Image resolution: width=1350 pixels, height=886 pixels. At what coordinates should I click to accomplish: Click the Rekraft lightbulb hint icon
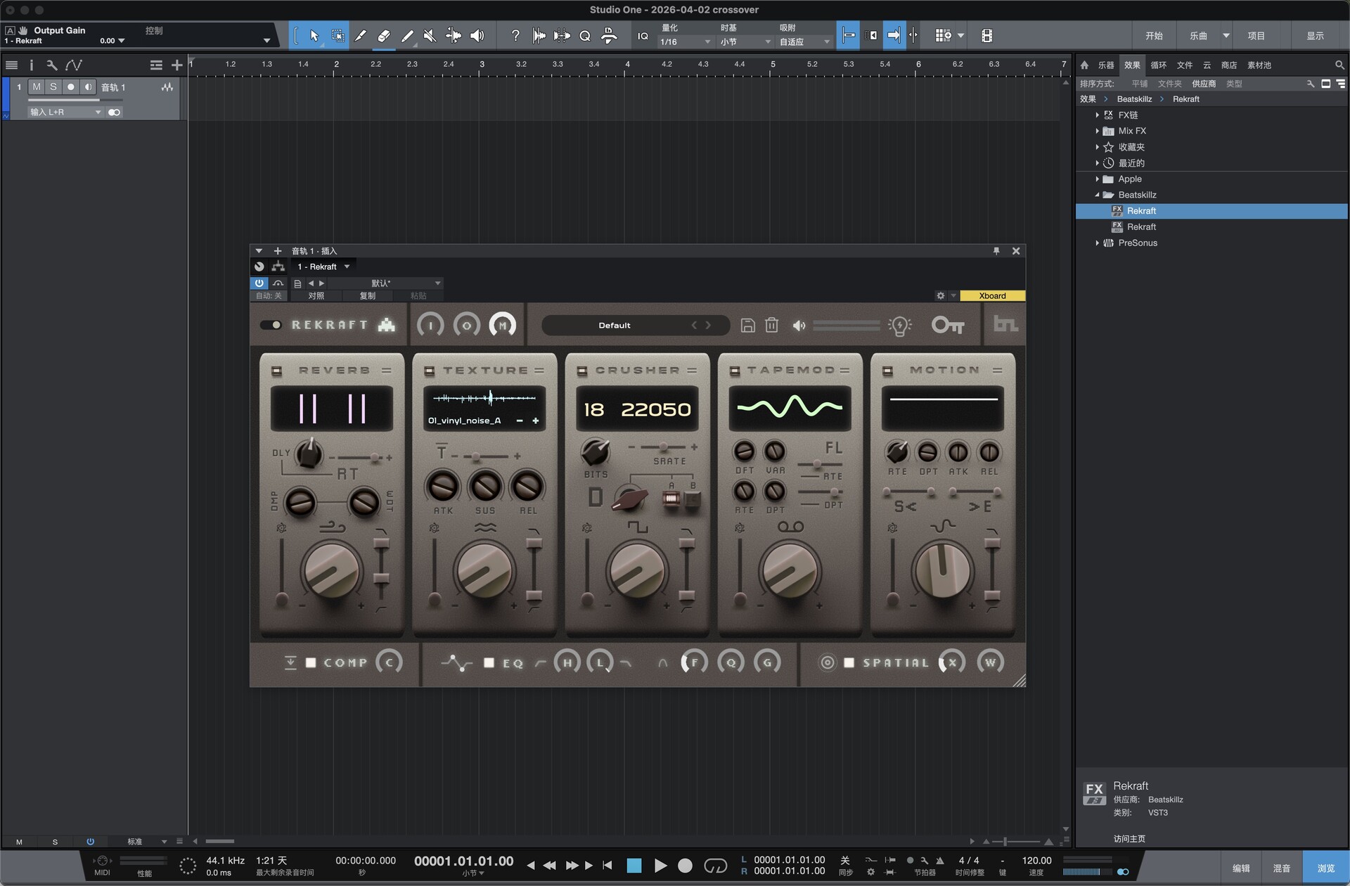pos(900,325)
